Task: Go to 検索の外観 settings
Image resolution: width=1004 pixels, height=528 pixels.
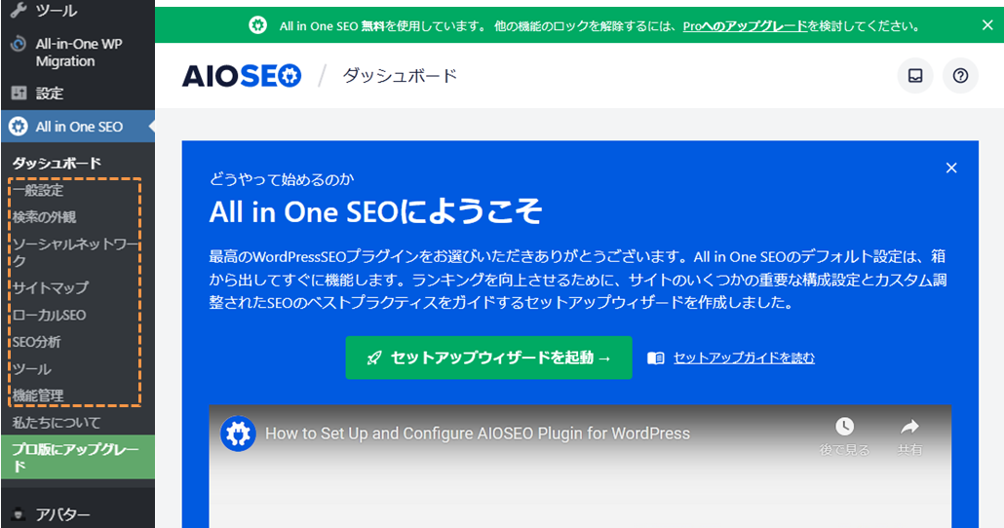Action: (x=44, y=217)
